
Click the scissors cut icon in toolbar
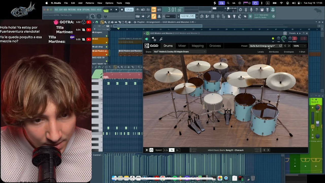[246, 10]
